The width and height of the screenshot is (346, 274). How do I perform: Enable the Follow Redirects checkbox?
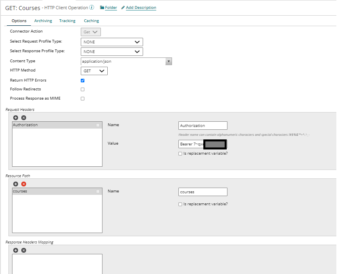82,89
